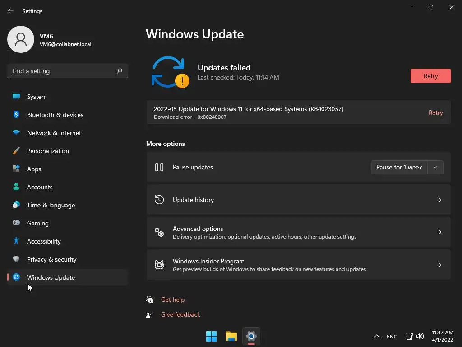Click the Insider Program cat icon
Screen dimensions: 462x347
point(159,265)
